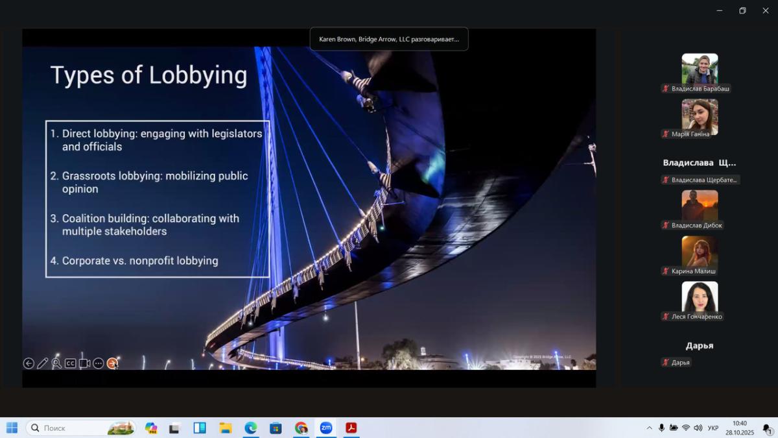Image resolution: width=778 pixels, height=438 pixels.
Task: Go to previous slide using the left arrow icon
Action: (29, 363)
